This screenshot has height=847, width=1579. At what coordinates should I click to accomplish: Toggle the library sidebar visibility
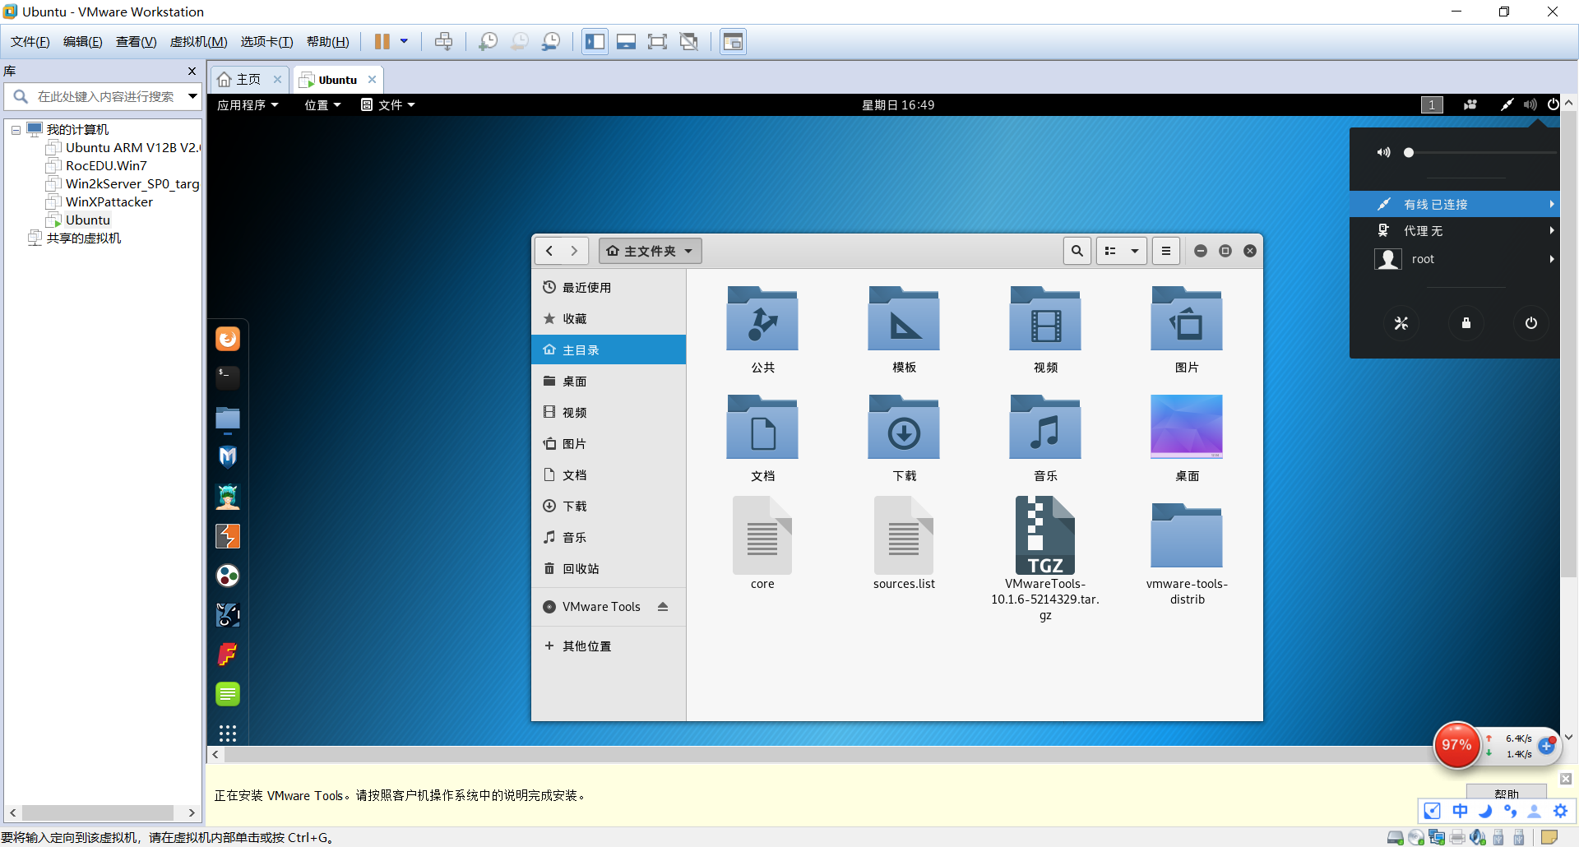[594, 41]
